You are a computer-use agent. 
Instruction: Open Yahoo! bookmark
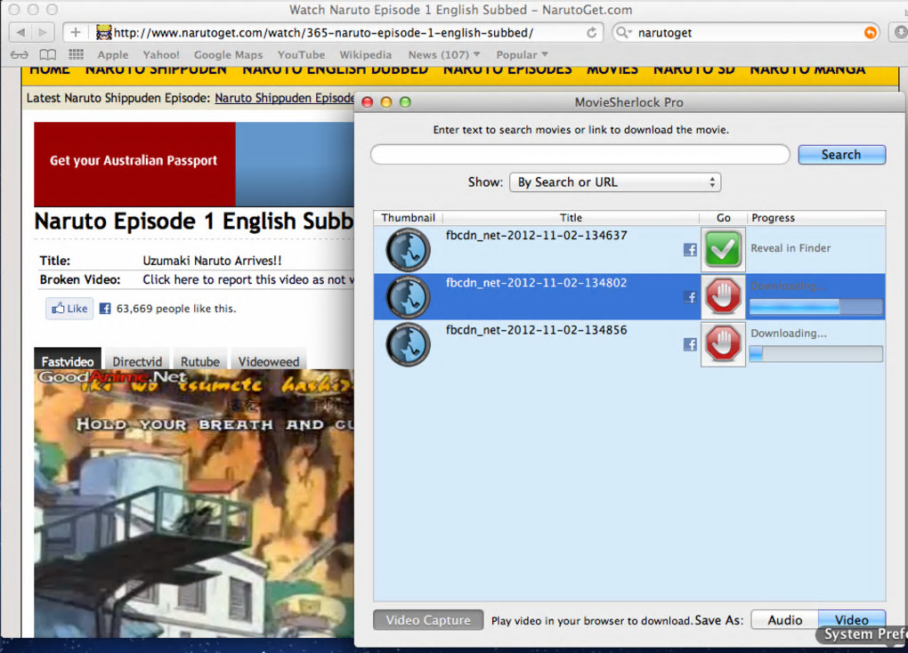[161, 54]
